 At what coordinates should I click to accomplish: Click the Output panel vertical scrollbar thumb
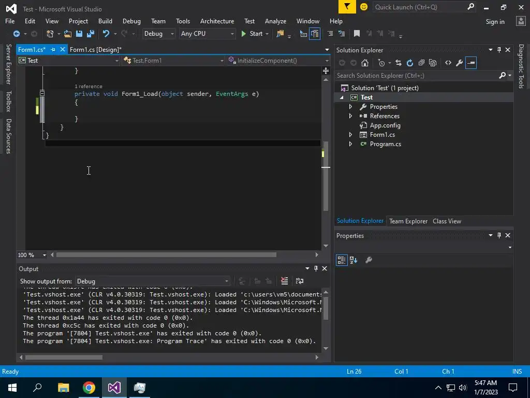tap(326, 308)
